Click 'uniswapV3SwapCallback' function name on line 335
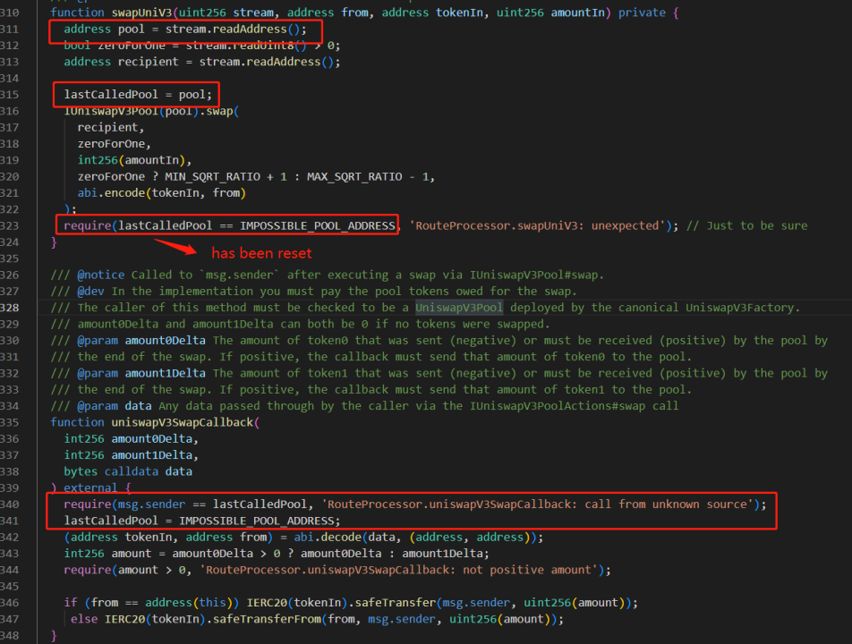The image size is (852, 644). point(183,422)
